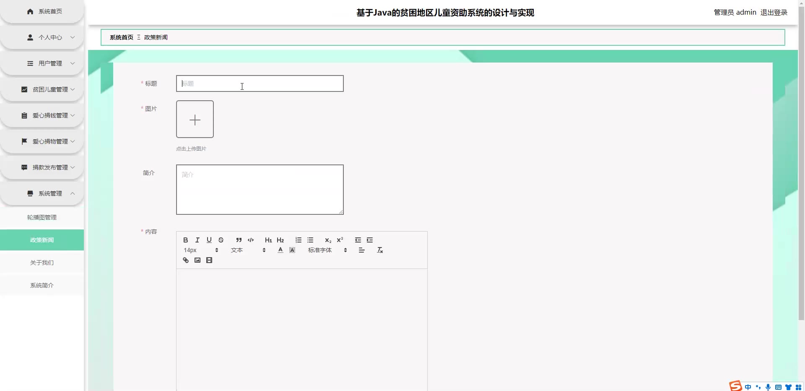Pick a text color with the A icon

coord(280,250)
